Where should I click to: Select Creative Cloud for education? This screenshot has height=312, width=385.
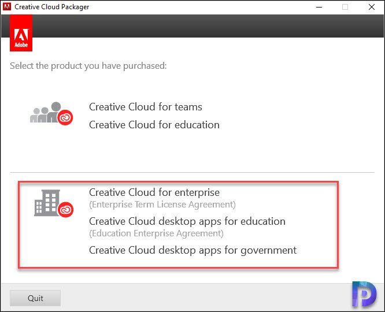(x=154, y=125)
